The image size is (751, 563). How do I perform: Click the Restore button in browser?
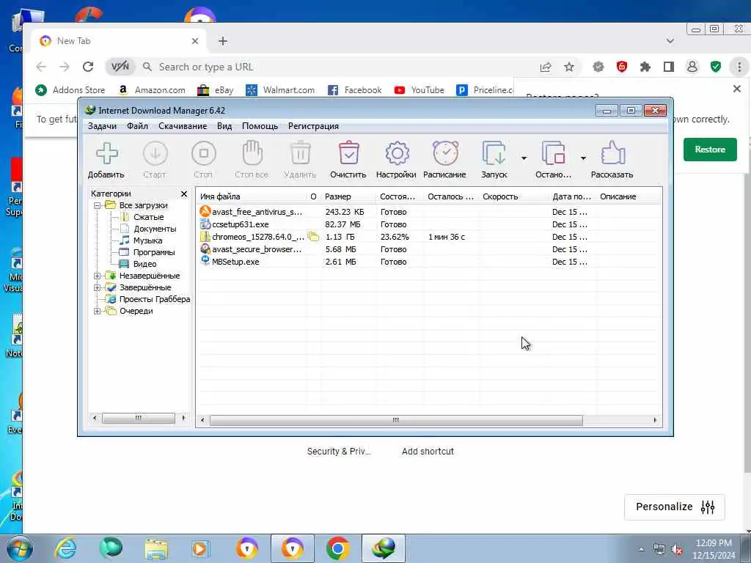pos(710,150)
